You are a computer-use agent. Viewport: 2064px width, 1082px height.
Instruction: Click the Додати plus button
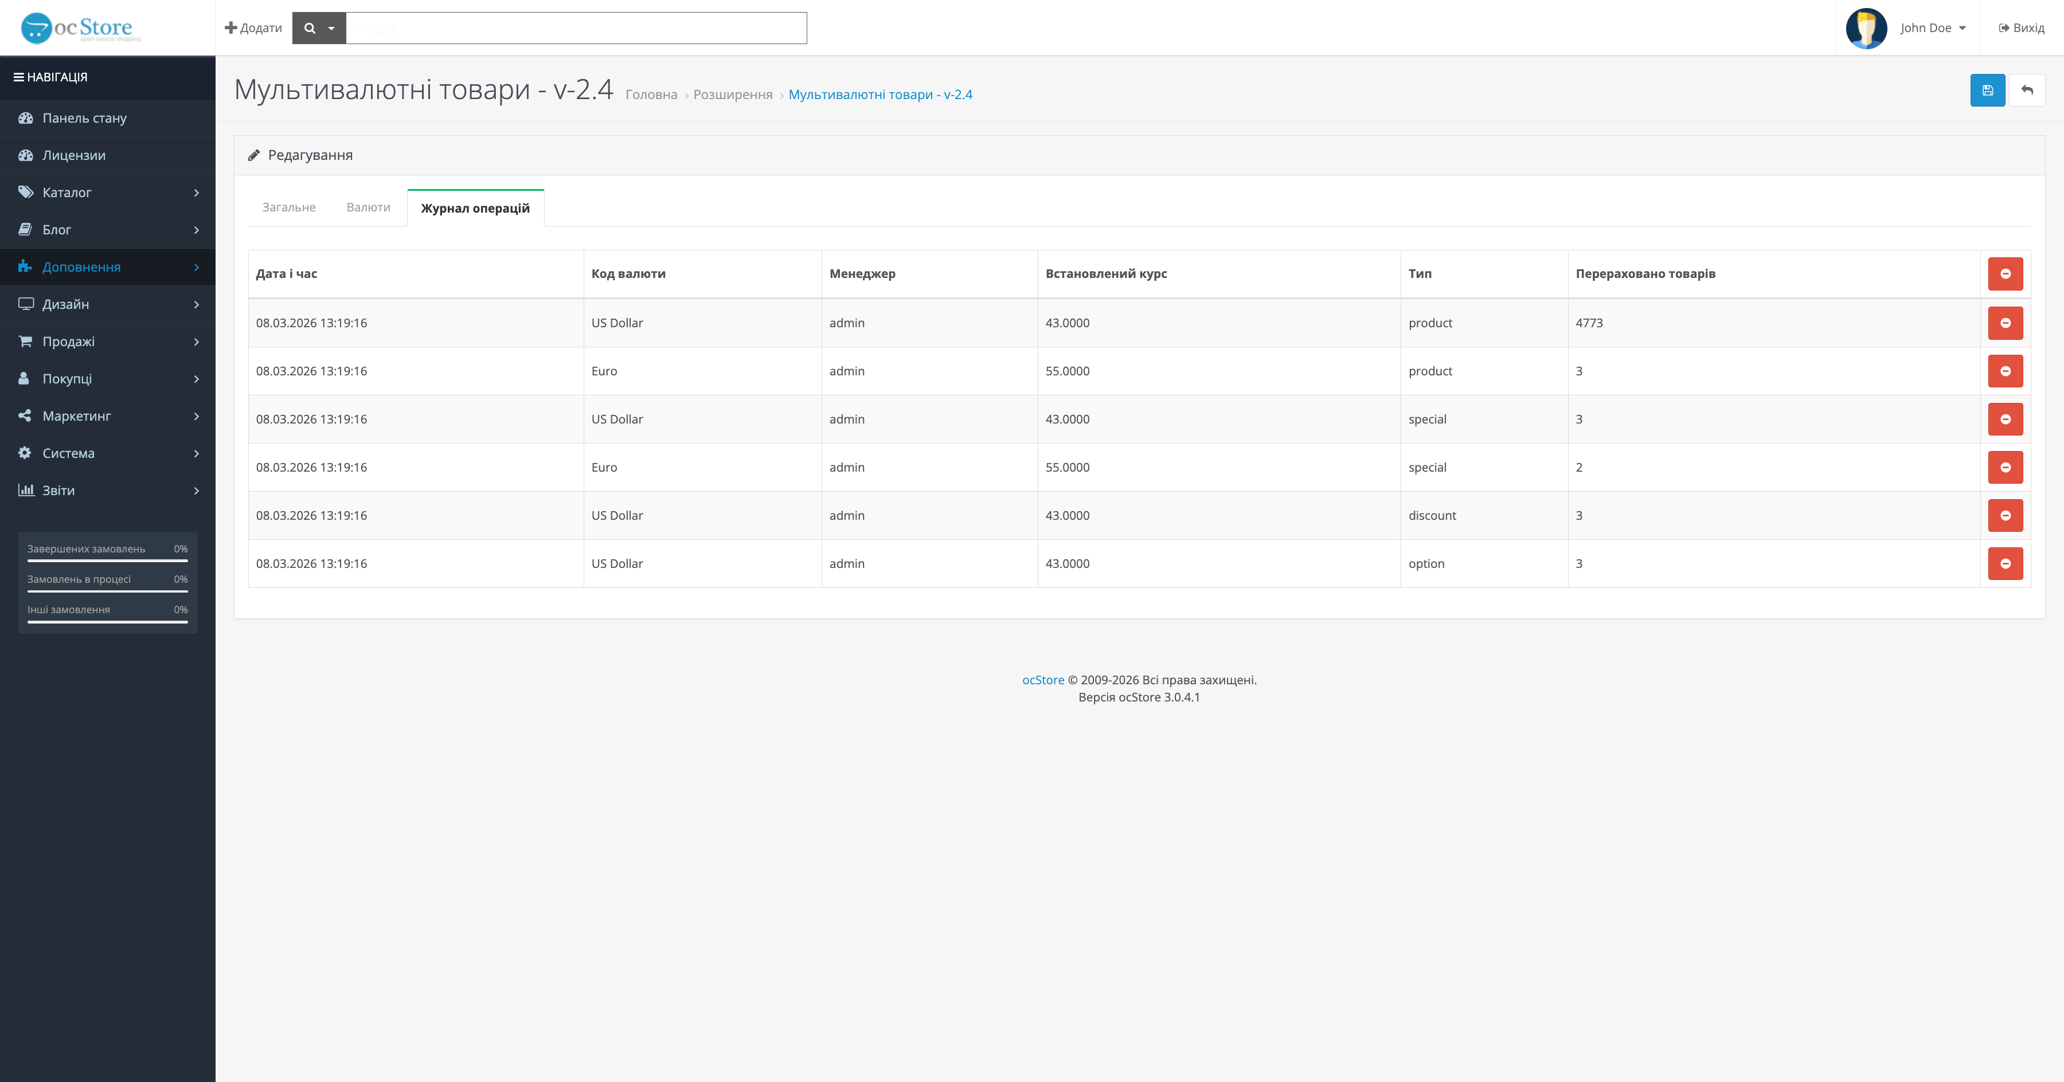coord(253,28)
